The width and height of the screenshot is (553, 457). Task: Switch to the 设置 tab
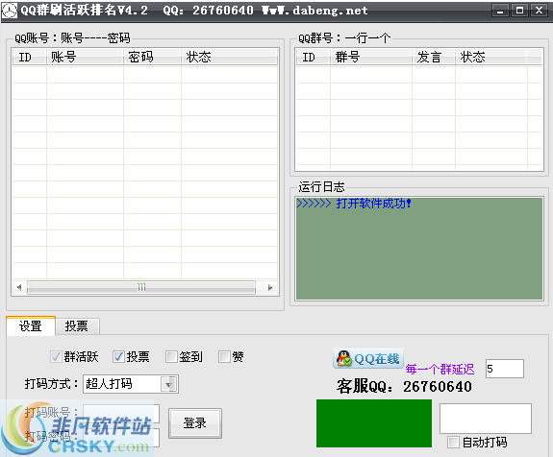[x=31, y=326]
